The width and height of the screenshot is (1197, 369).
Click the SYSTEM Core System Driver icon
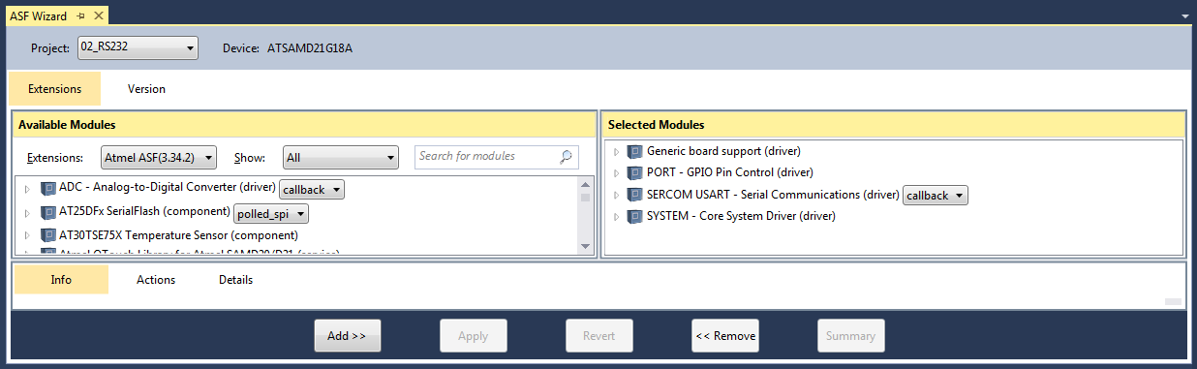tap(634, 216)
